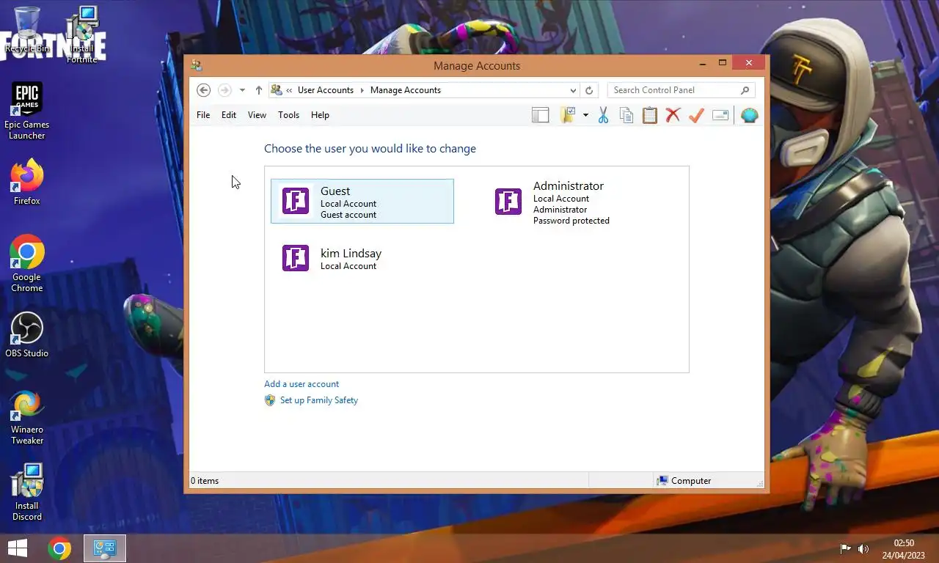Image resolution: width=939 pixels, height=563 pixels.
Task: Click the Copy toolbar icon
Action: [626, 115]
